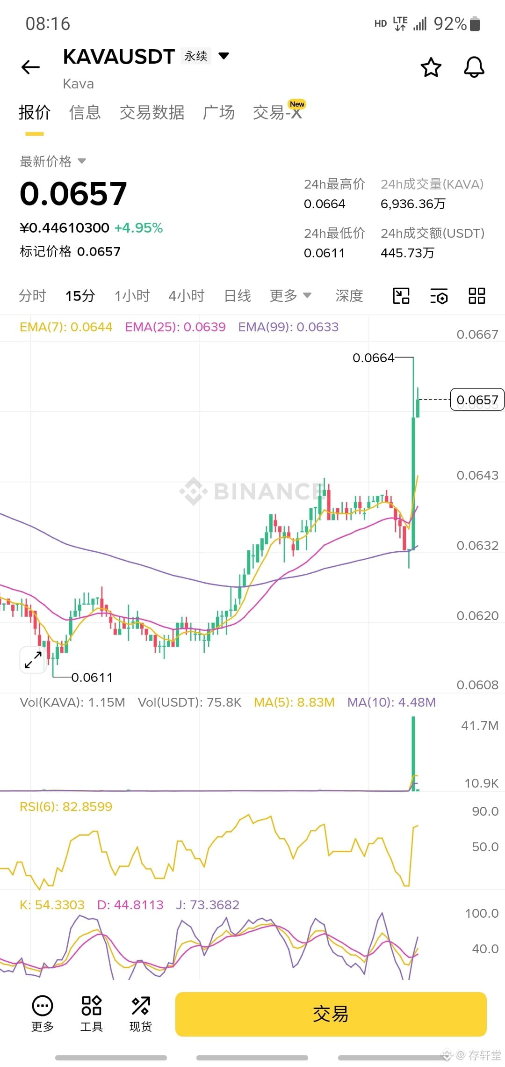Tap the large 0.0657 latest price
Image resolution: width=505 pixels, height=1067 pixels.
[73, 194]
